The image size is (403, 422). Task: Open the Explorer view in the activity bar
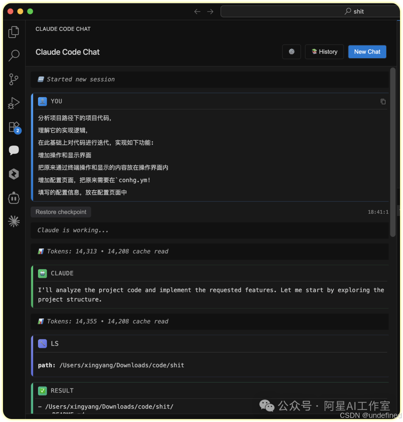click(14, 32)
